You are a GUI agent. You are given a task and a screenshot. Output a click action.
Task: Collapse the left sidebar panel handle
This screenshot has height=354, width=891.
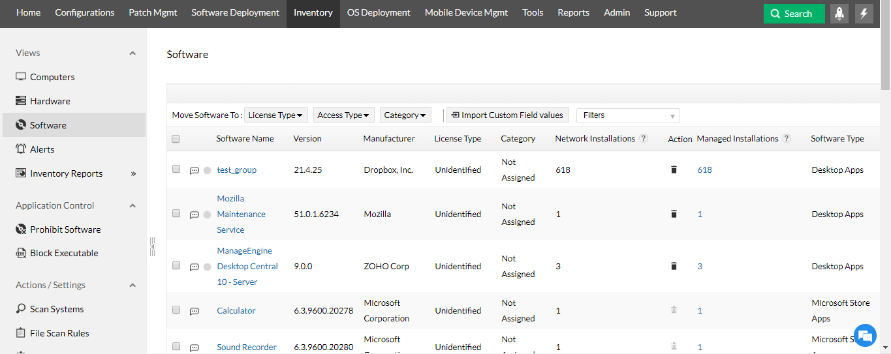point(152,246)
